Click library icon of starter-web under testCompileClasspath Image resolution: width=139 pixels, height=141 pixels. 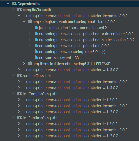coord(25,112)
